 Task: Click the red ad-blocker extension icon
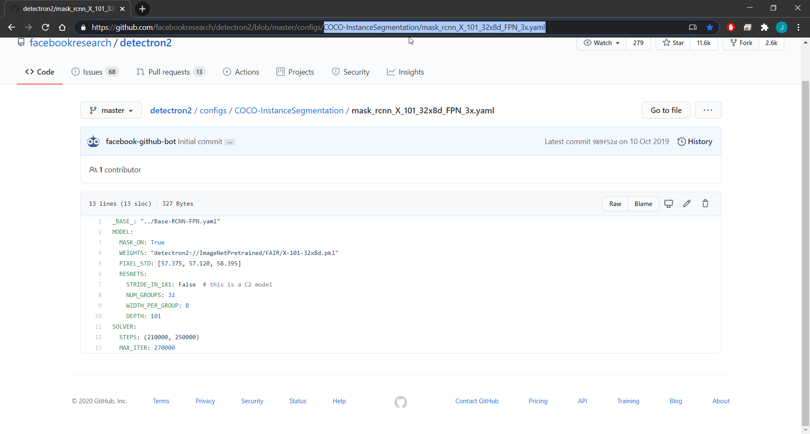(x=731, y=27)
